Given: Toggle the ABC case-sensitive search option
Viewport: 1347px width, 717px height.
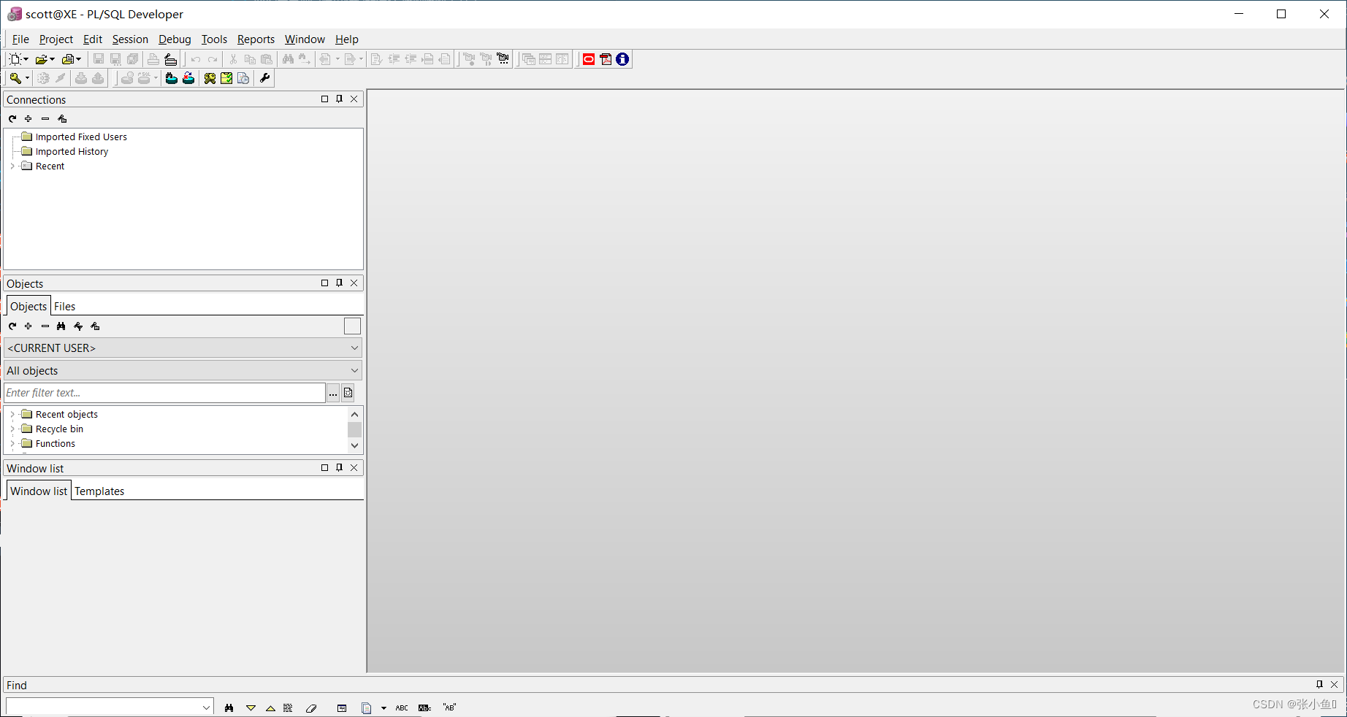Looking at the screenshot, I should (x=402, y=708).
